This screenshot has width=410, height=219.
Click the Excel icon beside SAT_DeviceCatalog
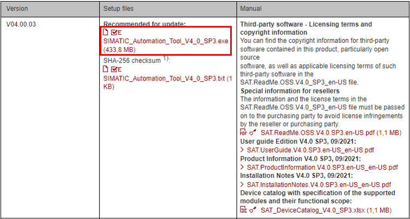click(x=243, y=210)
